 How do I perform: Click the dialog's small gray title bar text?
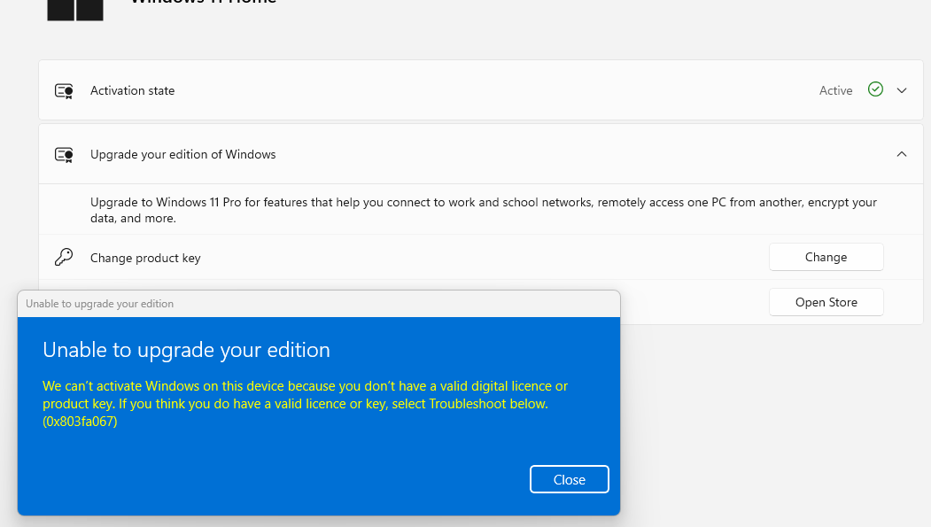[x=100, y=304]
